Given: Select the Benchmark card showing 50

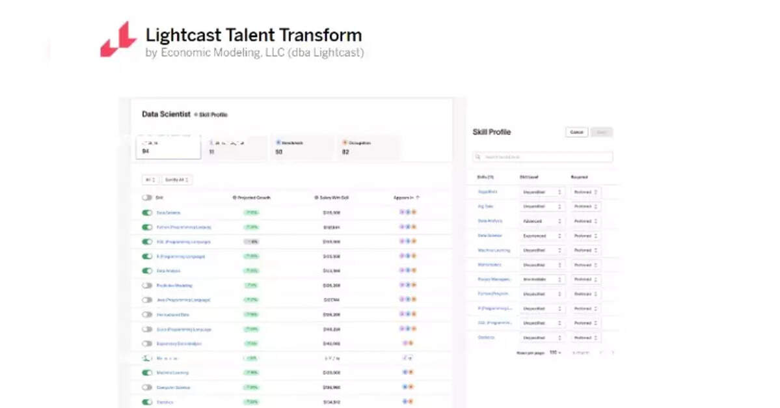Looking at the screenshot, I should [303, 148].
